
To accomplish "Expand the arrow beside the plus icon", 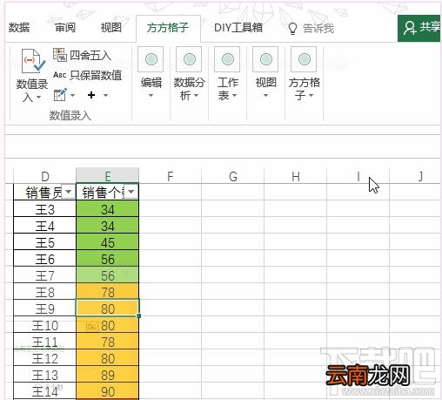I will click(105, 95).
